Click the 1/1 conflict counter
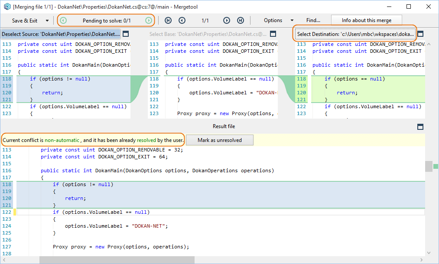Screen dimensions: 439x264 pyautogui.click(x=205, y=20)
